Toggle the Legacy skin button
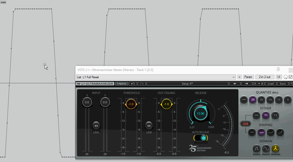The height and width of the screenshot is (162, 293). [121, 84]
